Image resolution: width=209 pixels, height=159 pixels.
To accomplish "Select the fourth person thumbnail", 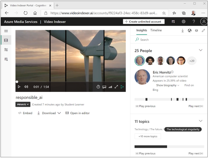I will click(x=171, y=61).
